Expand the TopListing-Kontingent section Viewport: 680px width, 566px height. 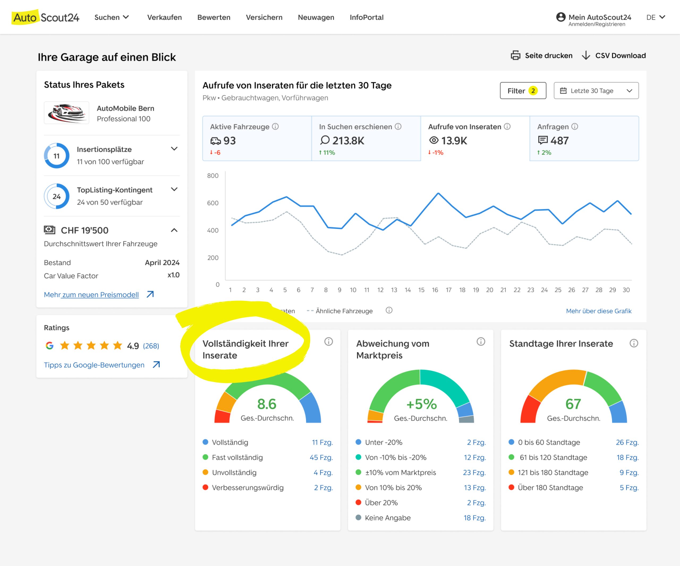click(174, 189)
